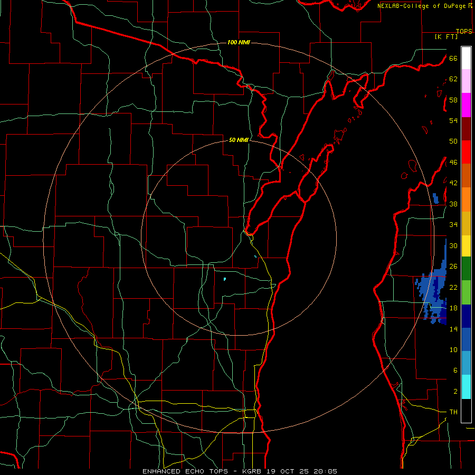Click the "30" legend value
This screenshot has height=475, width=475.
click(453, 245)
